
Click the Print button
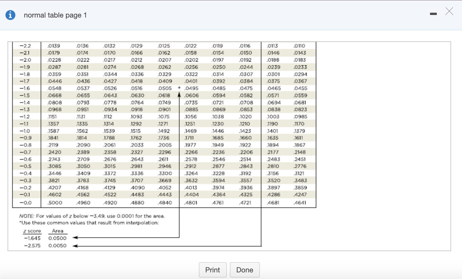(213, 270)
